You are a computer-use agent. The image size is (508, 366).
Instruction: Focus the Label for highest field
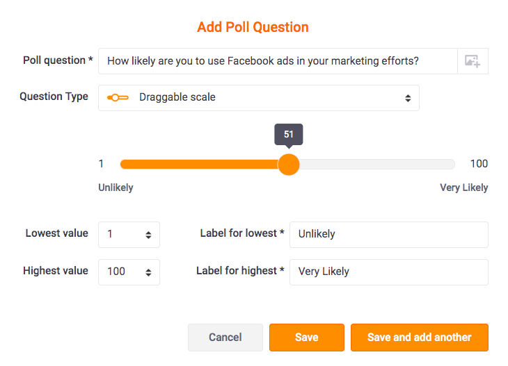click(389, 272)
